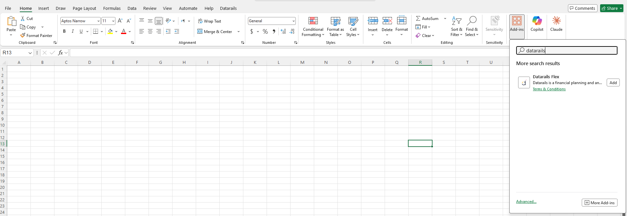Open Terms & Conditions link
Image resolution: width=627 pixels, height=216 pixels.
click(549, 89)
